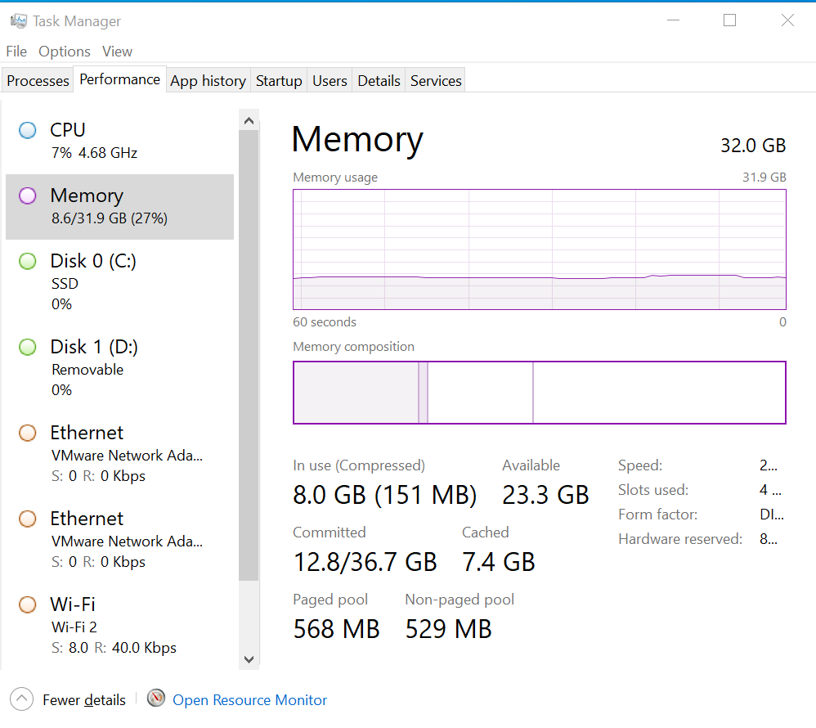Image resolution: width=816 pixels, height=728 pixels.
Task: Open the File menu
Action: [x=16, y=51]
